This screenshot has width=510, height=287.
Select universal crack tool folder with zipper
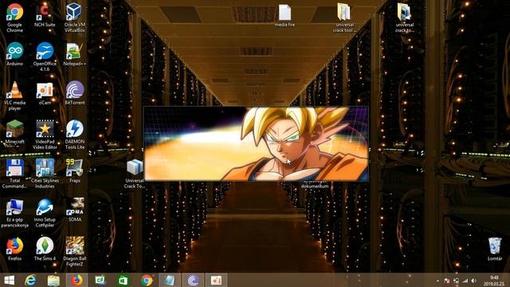tap(344, 18)
